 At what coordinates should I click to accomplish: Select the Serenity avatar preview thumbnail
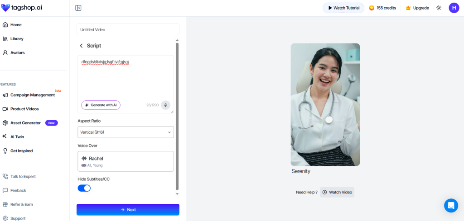point(325,104)
